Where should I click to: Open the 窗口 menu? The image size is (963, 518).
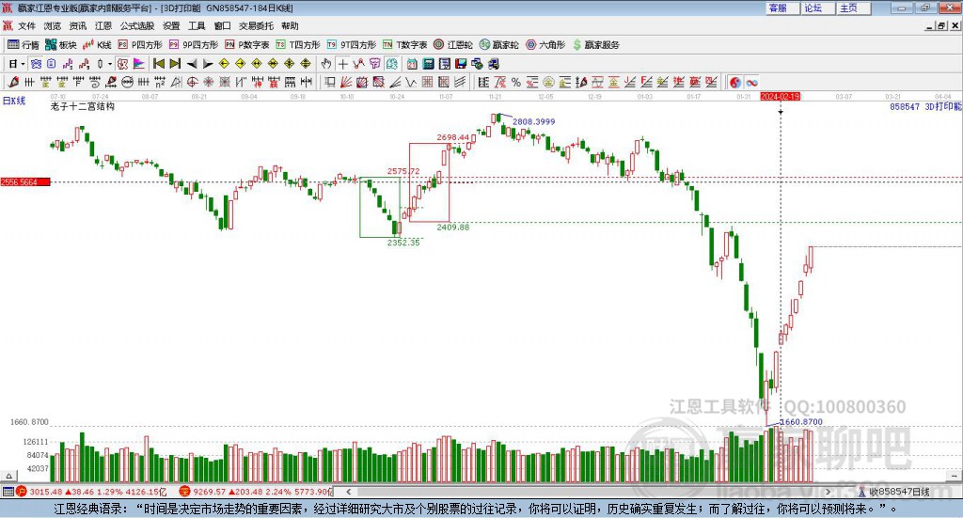point(222,25)
